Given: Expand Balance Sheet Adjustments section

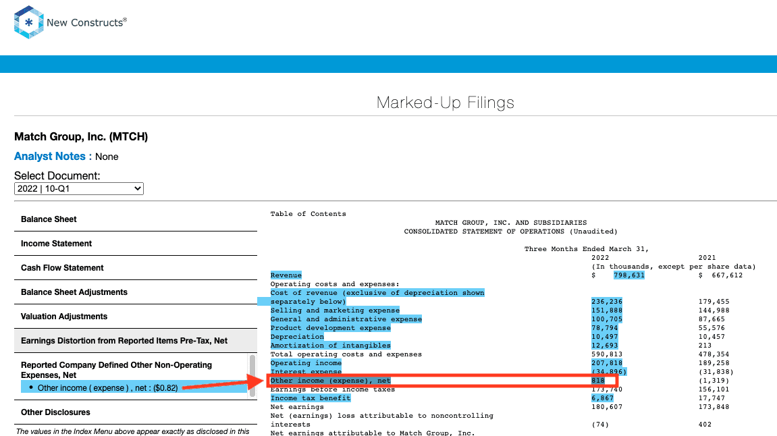Looking at the screenshot, I should (x=135, y=292).
